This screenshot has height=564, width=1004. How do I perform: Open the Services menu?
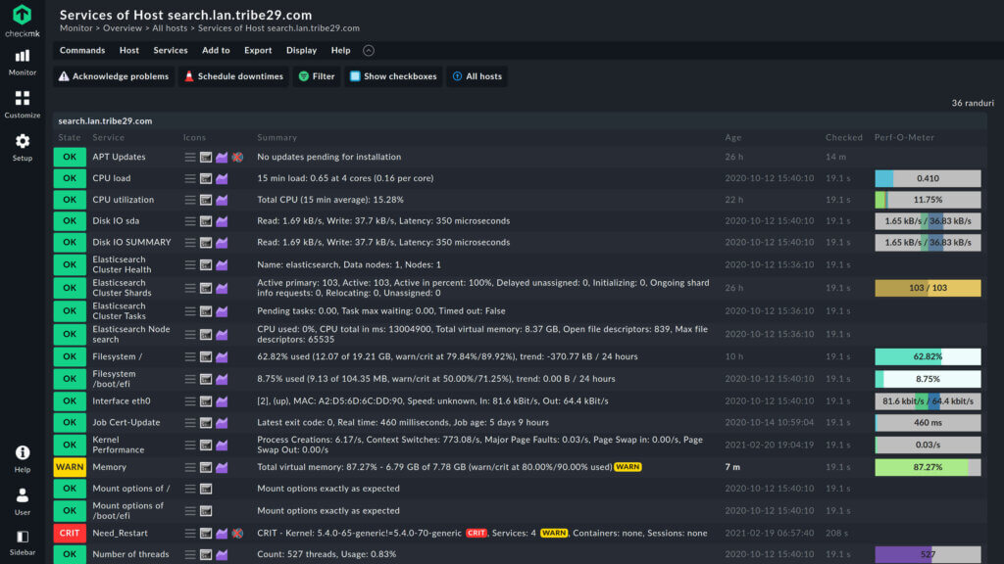click(170, 50)
